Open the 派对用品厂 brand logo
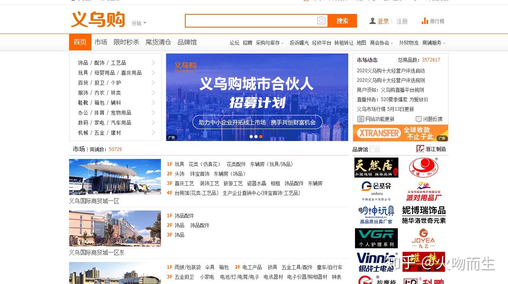The height and width of the screenshot is (284, 508). coord(424,191)
